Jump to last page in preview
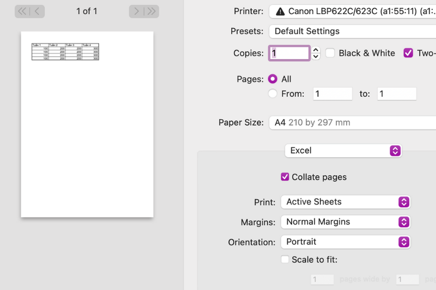 [x=151, y=11]
